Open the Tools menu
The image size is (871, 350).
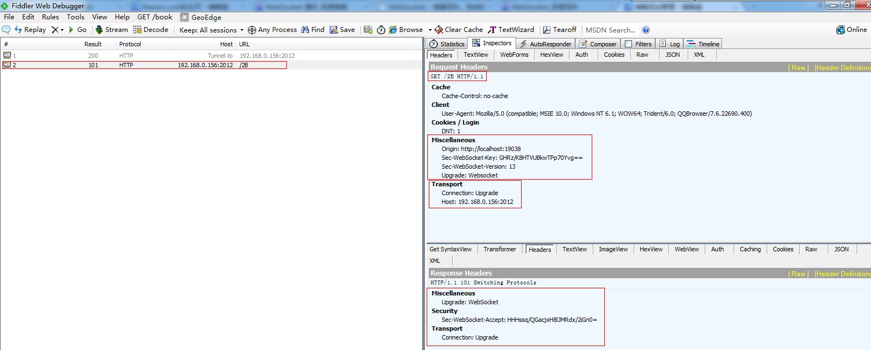[x=76, y=17]
